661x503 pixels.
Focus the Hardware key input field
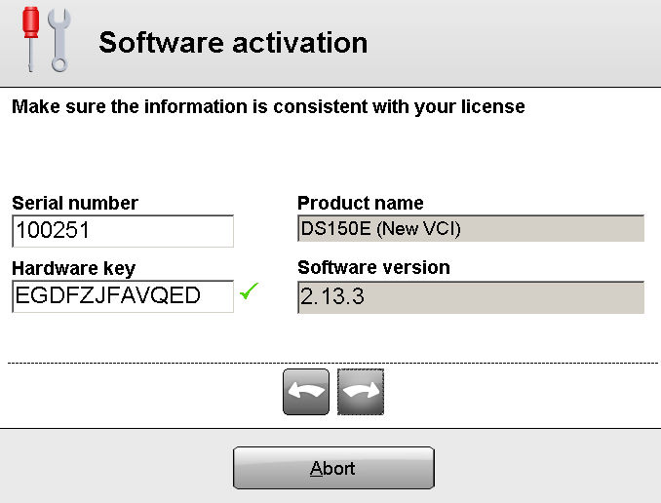click(x=123, y=296)
